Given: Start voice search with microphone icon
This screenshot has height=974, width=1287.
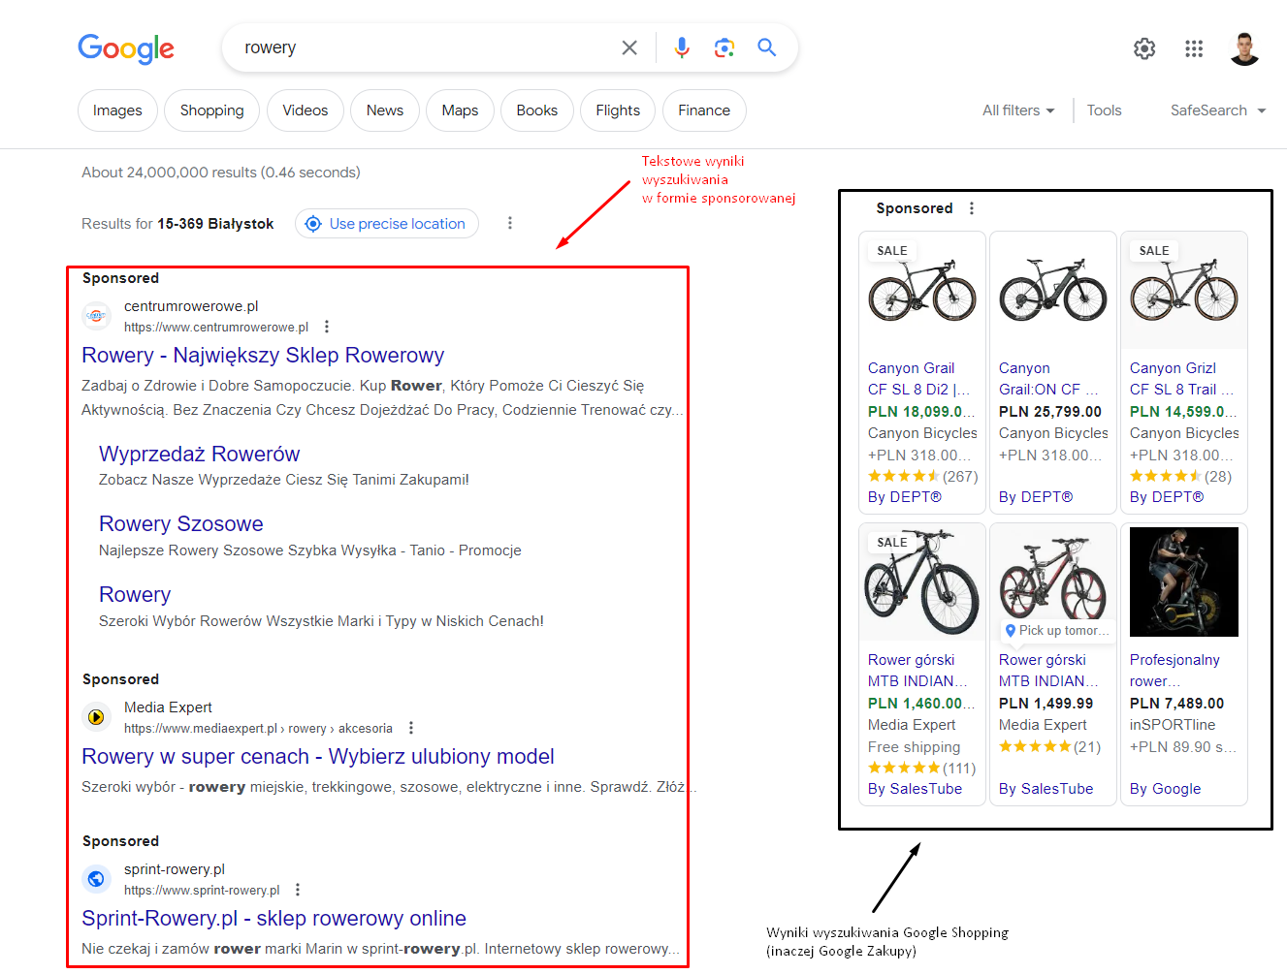Looking at the screenshot, I should click(682, 47).
